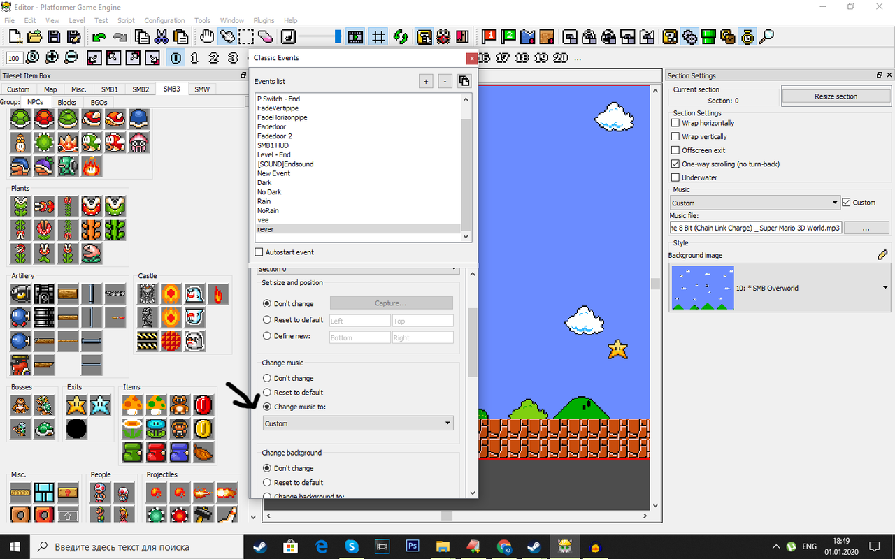The image size is (895, 559).
Task: Select 'Reset to default' under Change music
Action: click(x=267, y=393)
